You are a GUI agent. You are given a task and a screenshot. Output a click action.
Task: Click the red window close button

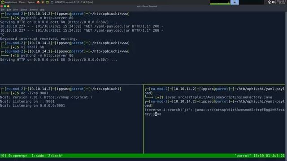[2, 6]
